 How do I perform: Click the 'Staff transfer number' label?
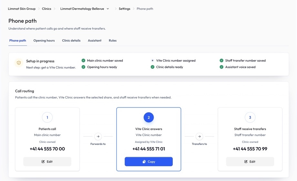250,135
